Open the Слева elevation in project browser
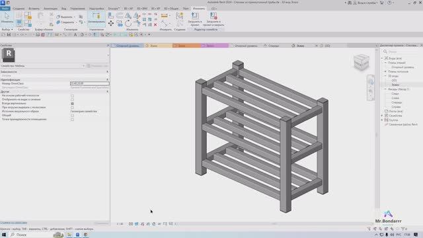The width and height of the screenshot is (423, 238). click(395, 98)
